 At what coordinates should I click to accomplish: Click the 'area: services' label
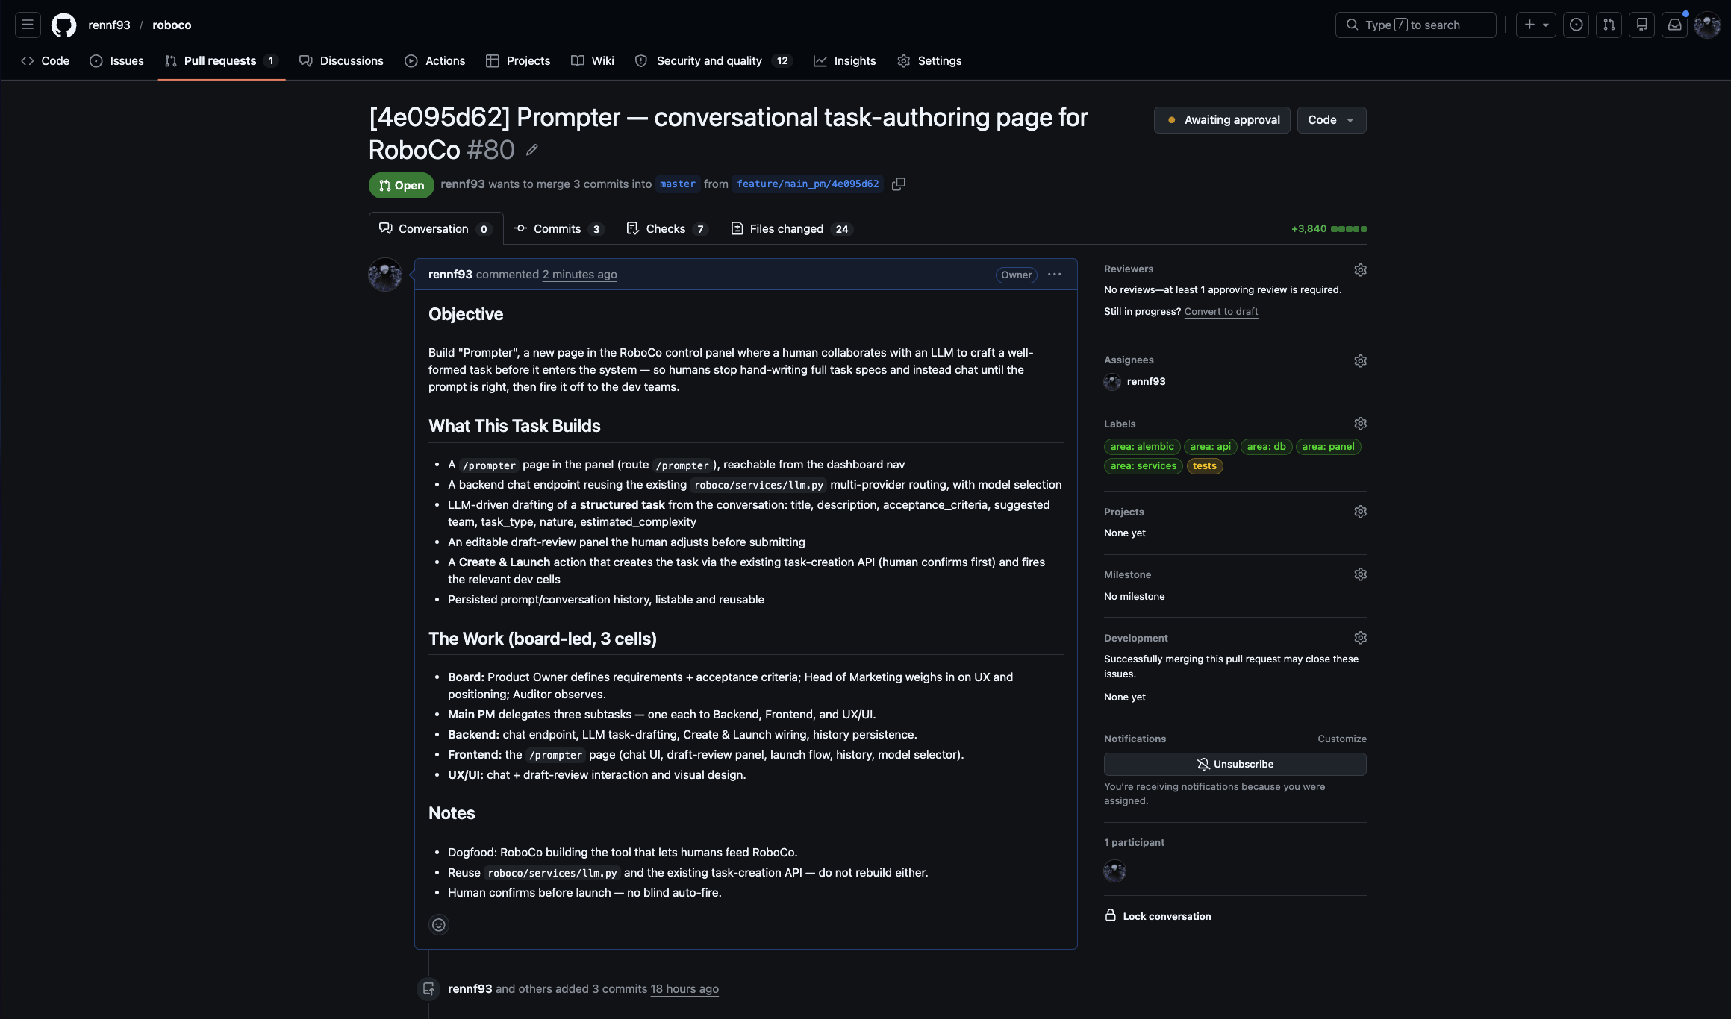pos(1143,466)
